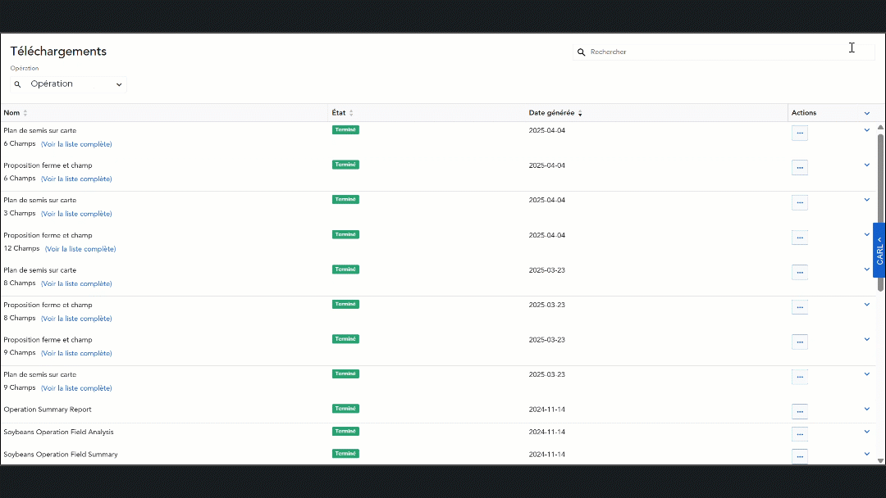Click scrollbar down arrow

pyautogui.click(x=880, y=461)
